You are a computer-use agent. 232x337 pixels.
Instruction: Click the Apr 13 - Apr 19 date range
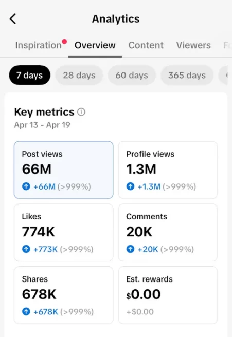coord(42,125)
